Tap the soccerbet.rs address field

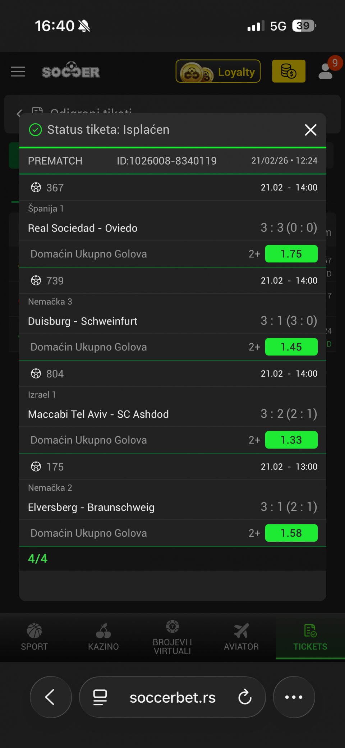tap(172, 697)
